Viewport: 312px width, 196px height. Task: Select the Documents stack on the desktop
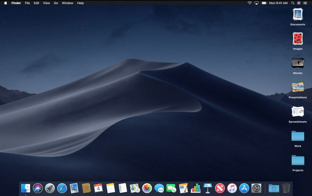298,15
